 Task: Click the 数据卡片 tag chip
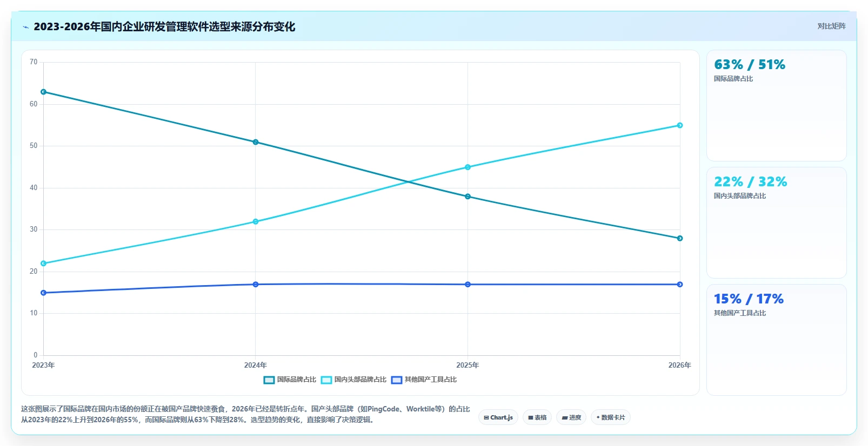coord(611,417)
